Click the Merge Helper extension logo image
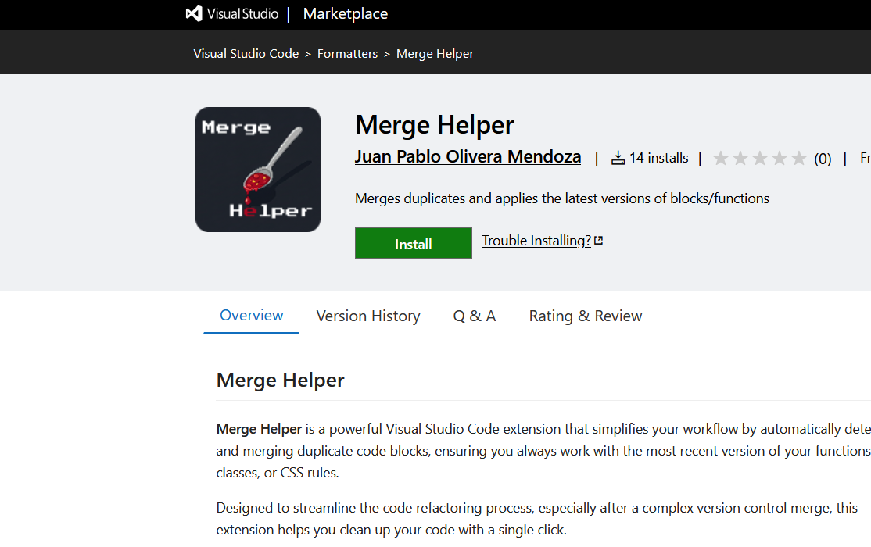The height and width of the screenshot is (547, 871). 258,170
